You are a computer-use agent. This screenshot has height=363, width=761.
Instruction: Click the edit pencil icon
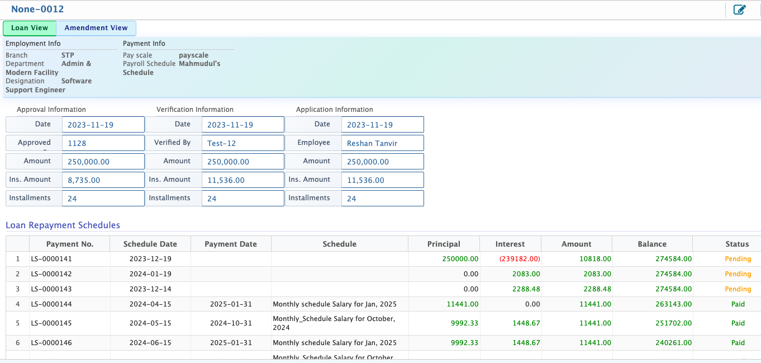739,10
